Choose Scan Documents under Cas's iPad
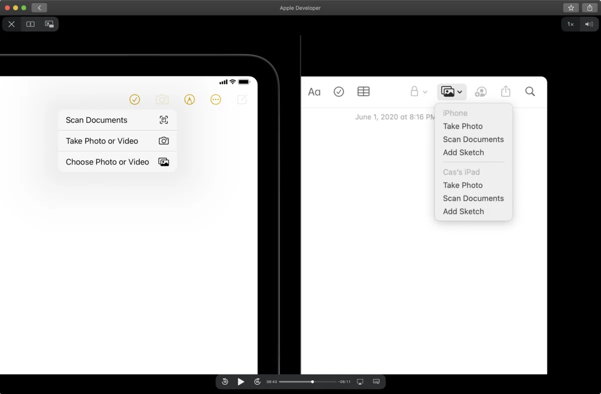The height and width of the screenshot is (394, 601). click(x=473, y=198)
